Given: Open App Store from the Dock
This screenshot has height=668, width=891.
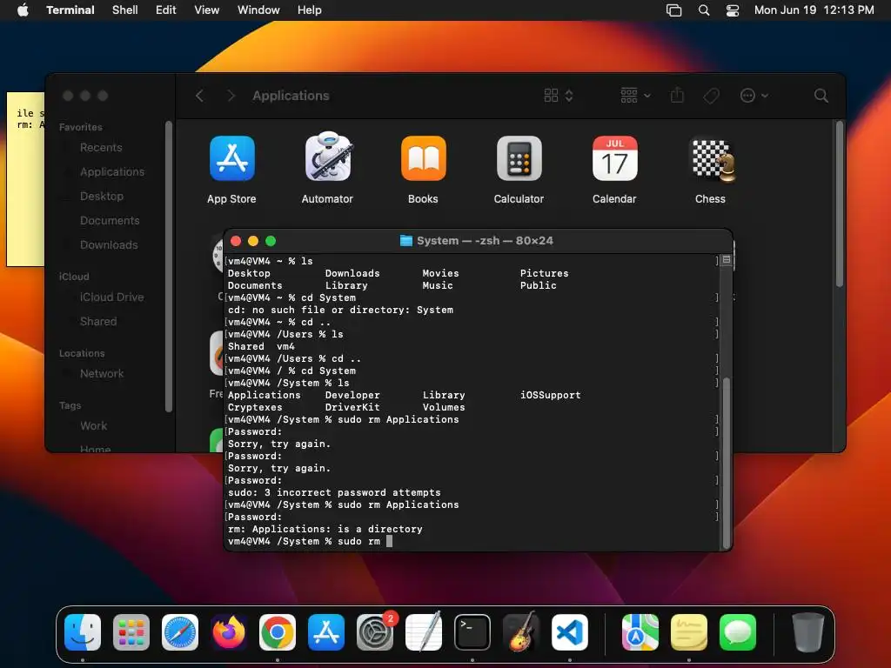Looking at the screenshot, I should 326,632.
